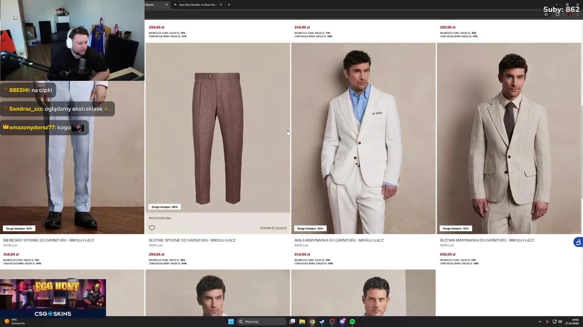Open the beige suit jacket product image
The width and height of the screenshot is (583, 327).
(509, 138)
